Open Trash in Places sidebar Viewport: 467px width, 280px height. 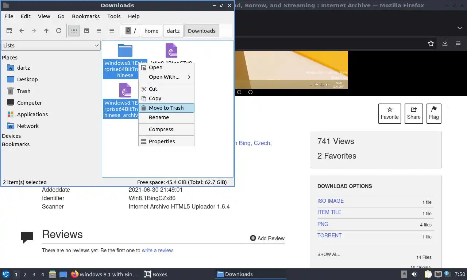click(24, 91)
